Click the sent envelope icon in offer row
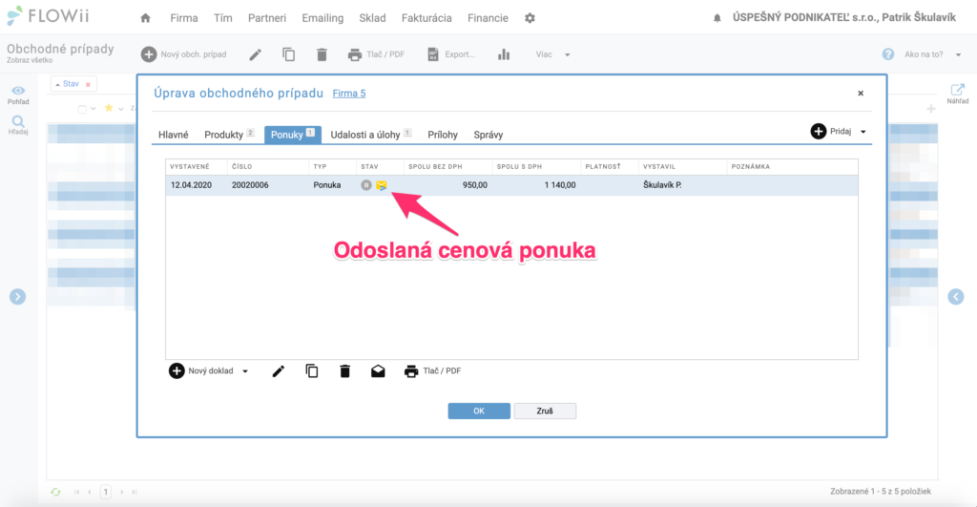The image size is (977, 507). (x=382, y=185)
